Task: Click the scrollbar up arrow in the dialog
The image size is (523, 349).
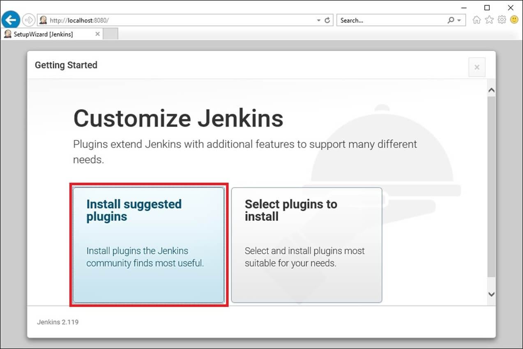Action: click(491, 90)
